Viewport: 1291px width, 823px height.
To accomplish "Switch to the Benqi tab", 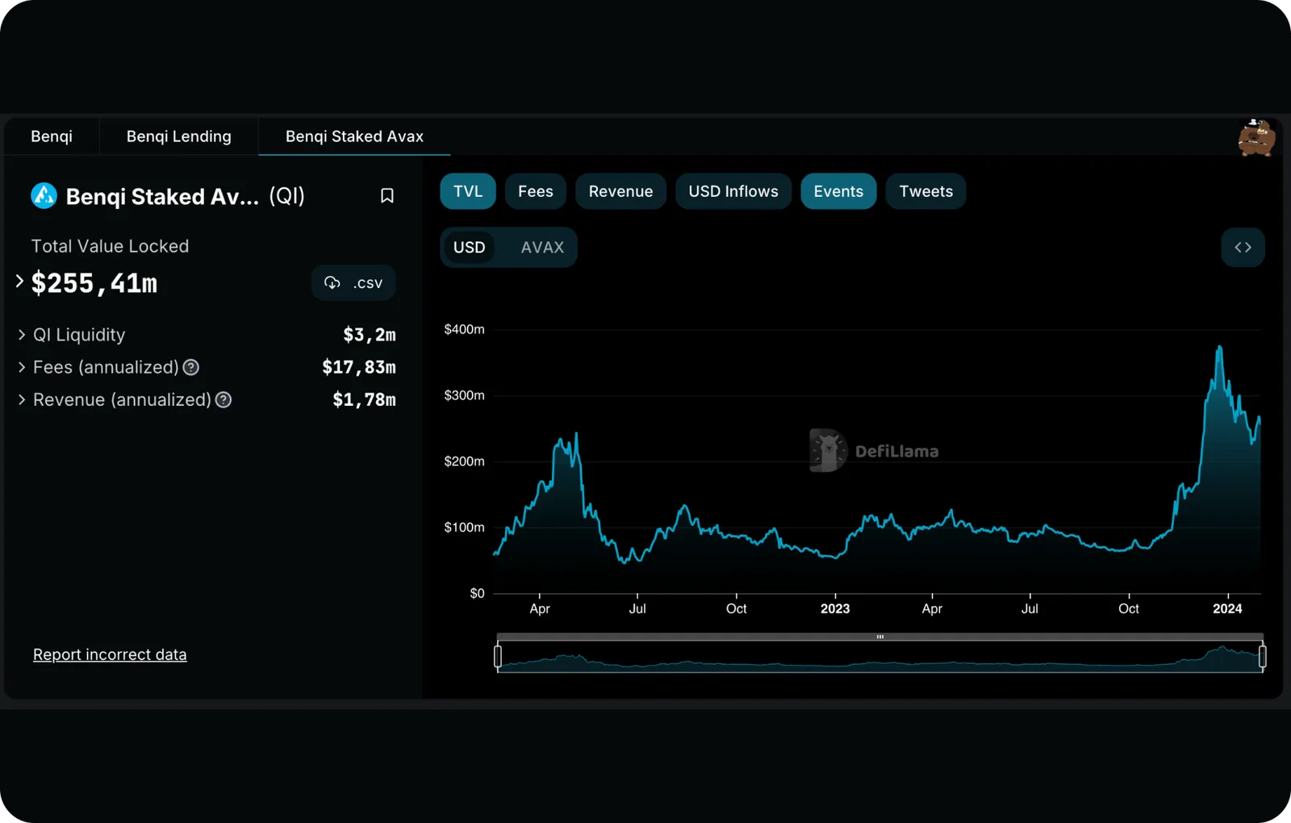I will 52,136.
